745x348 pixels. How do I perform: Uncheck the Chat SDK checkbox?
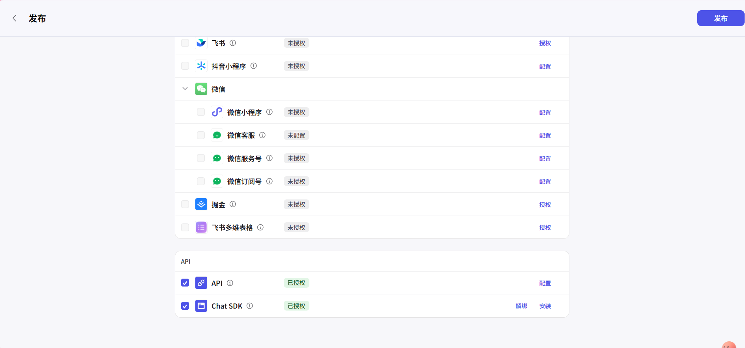click(185, 306)
